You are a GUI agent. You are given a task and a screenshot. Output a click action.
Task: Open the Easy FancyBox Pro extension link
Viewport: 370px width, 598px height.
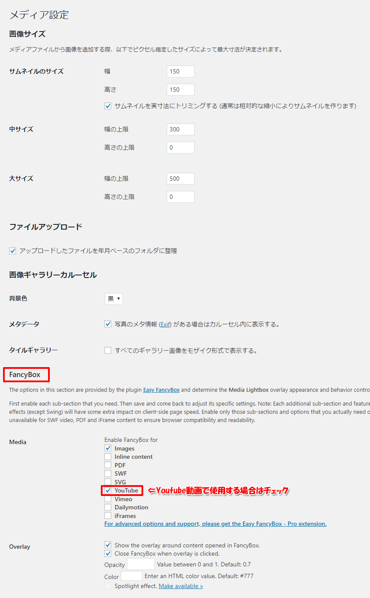215,524
